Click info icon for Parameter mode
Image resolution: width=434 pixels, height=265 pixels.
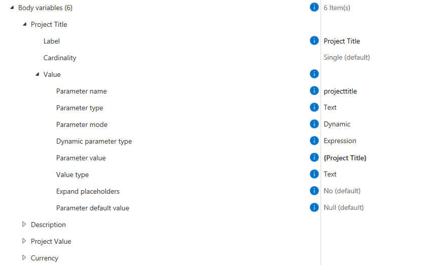coord(314,124)
